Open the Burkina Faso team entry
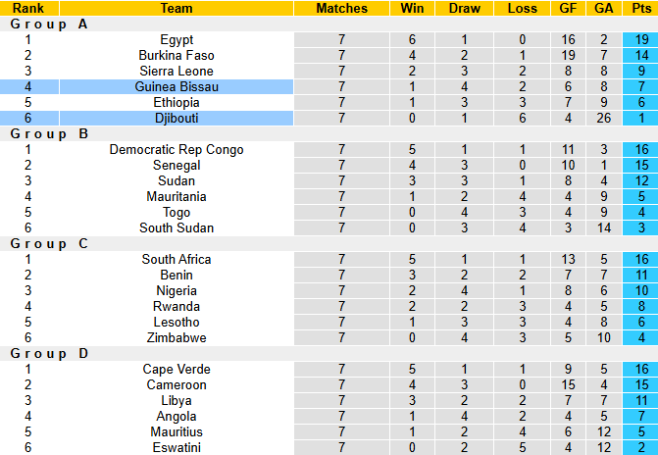658x455 pixels. 177,56
